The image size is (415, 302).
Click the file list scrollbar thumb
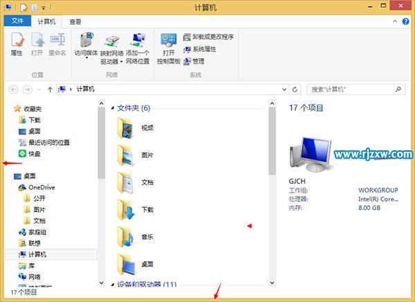[272, 141]
